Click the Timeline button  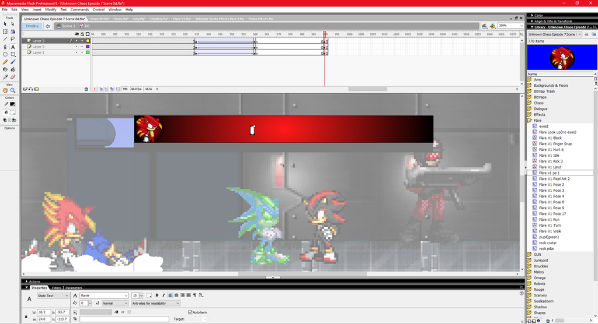tap(32, 26)
